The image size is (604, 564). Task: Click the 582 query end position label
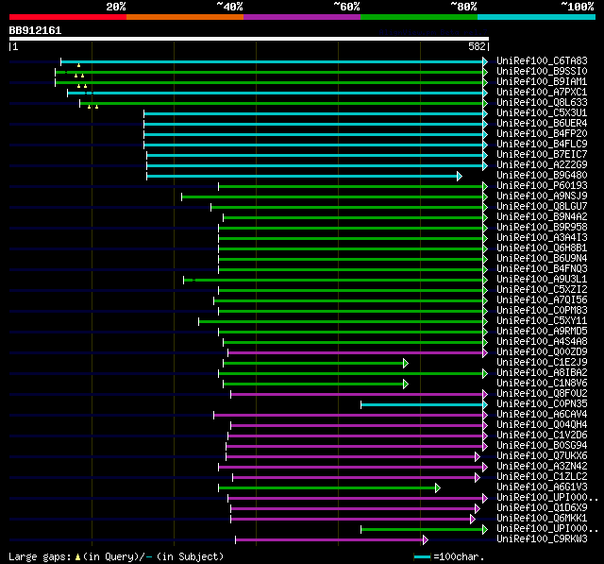tap(477, 46)
